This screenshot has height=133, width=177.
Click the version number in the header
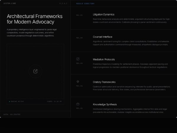pos(63,4)
